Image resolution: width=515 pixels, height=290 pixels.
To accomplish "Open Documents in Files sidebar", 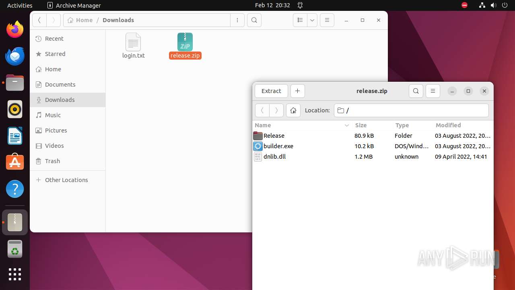I will click(x=68, y=85).
